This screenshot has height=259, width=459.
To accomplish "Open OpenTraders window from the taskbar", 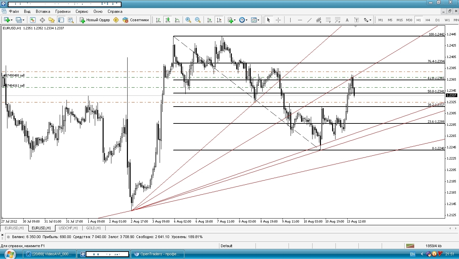I will (158, 254).
